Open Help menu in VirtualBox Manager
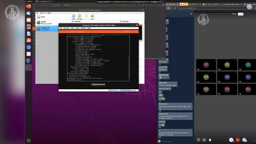Screen dimensions: 256x144 coord(49,13)
